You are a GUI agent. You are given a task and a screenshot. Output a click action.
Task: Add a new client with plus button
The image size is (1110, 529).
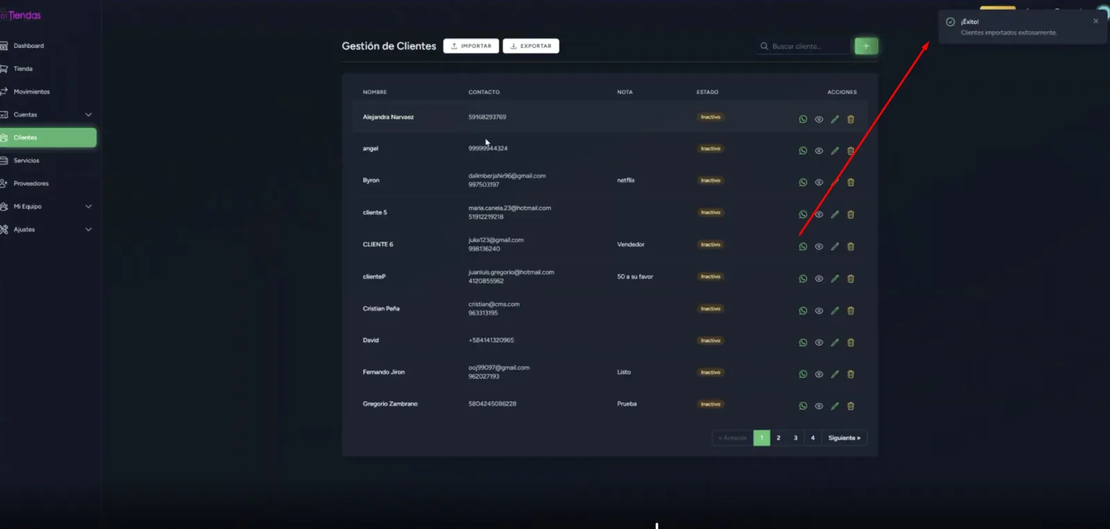point(866,46)
